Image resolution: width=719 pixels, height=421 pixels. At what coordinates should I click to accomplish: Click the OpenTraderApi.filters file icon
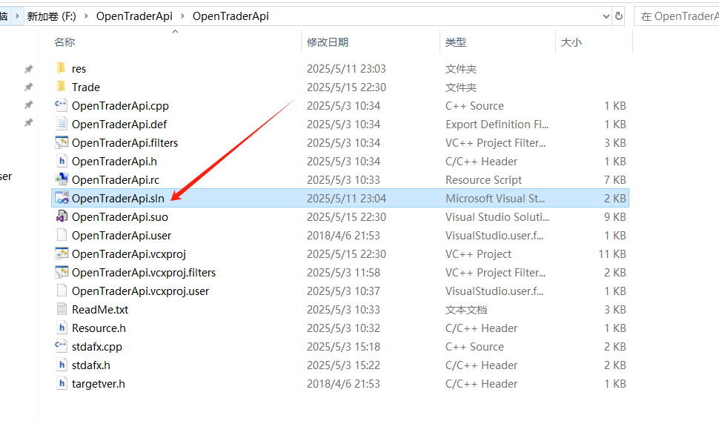[61, 142]
